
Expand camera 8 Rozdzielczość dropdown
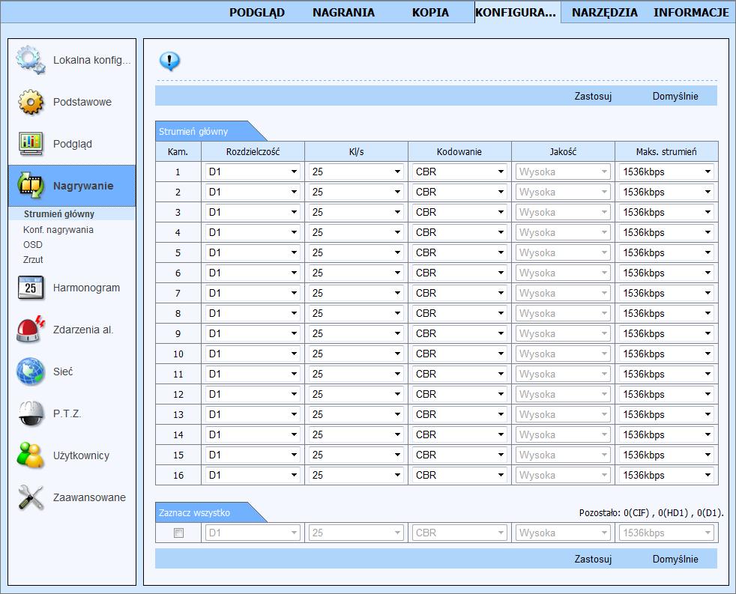pos(253,313)
